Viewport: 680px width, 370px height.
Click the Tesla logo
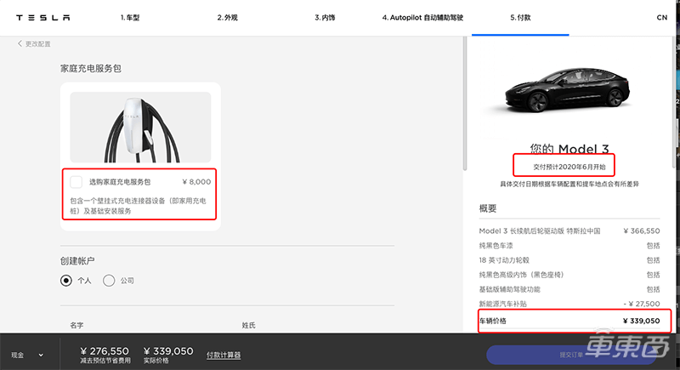pyautogui.click(x=43, y=18)
